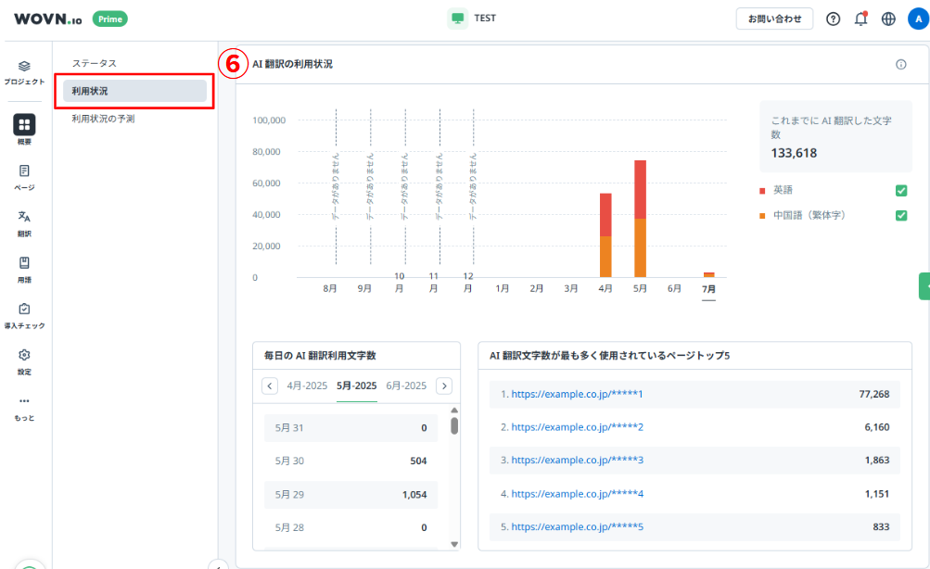Switch to the 6月-2025 month tab
930x569 pixels.
pyautogui.click(x=406, y=386)
